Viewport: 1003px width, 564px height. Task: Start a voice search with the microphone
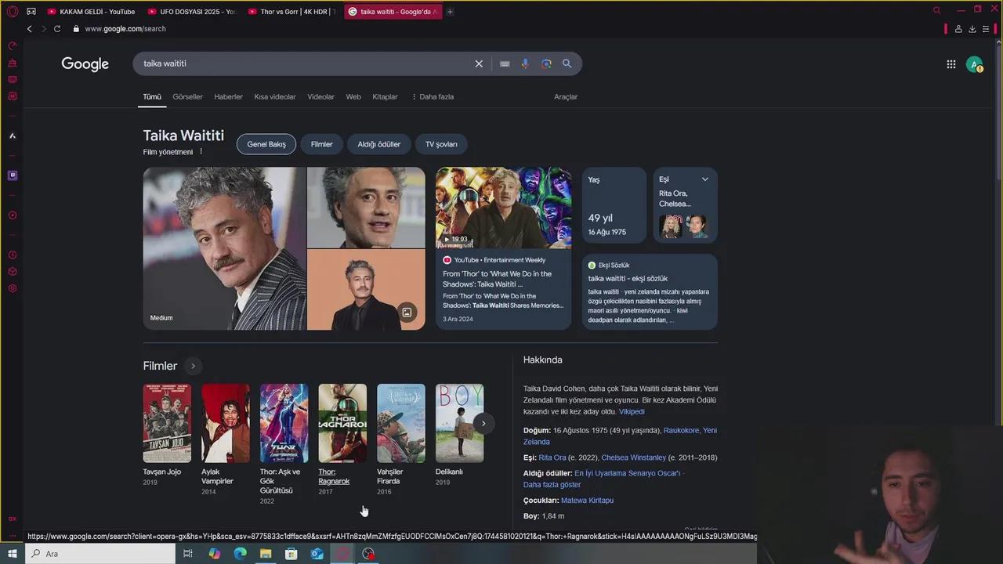[525, 63]
